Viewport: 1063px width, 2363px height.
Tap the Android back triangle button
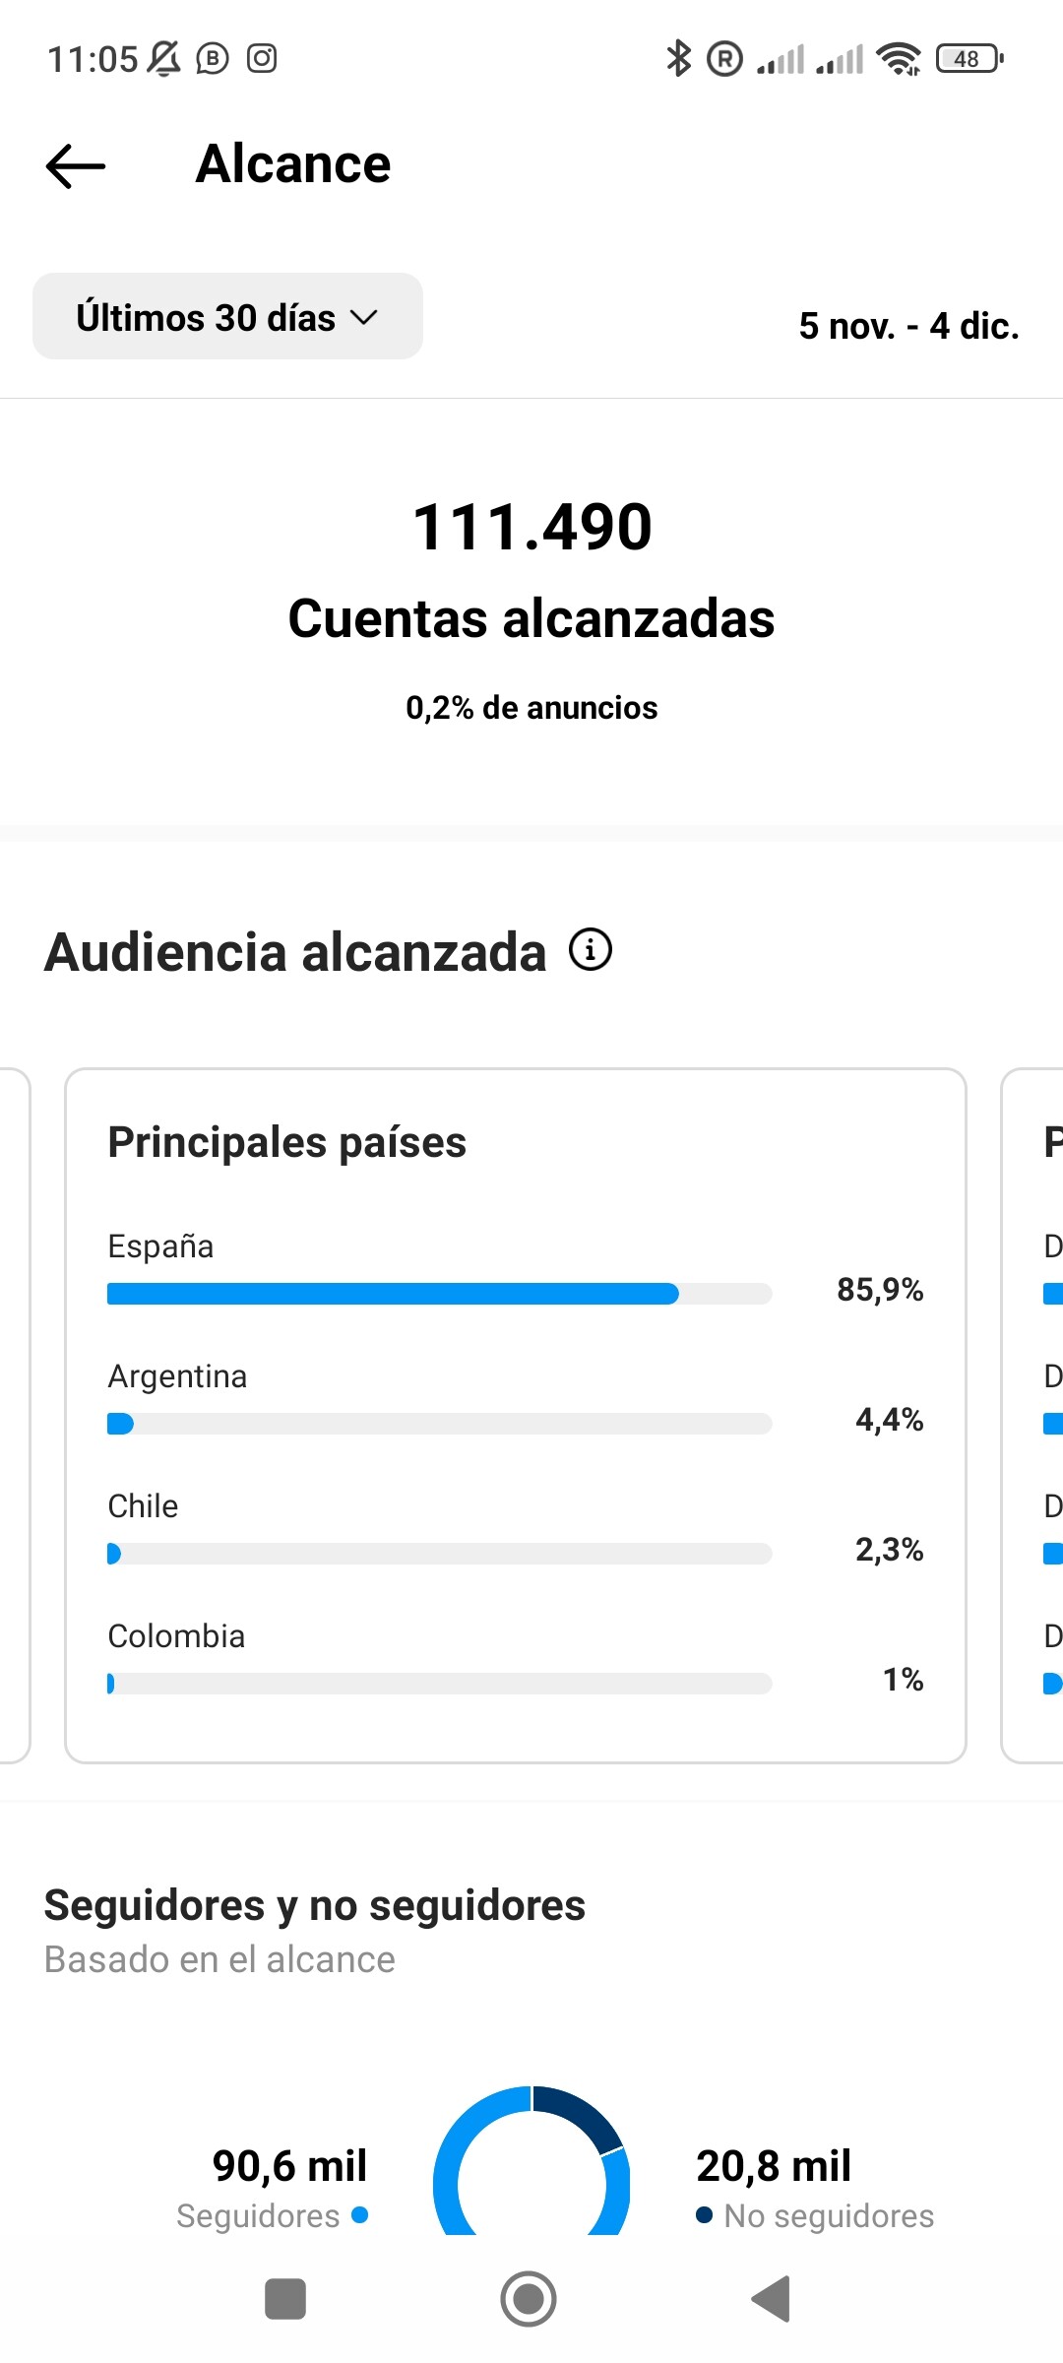click(771, 2299)
